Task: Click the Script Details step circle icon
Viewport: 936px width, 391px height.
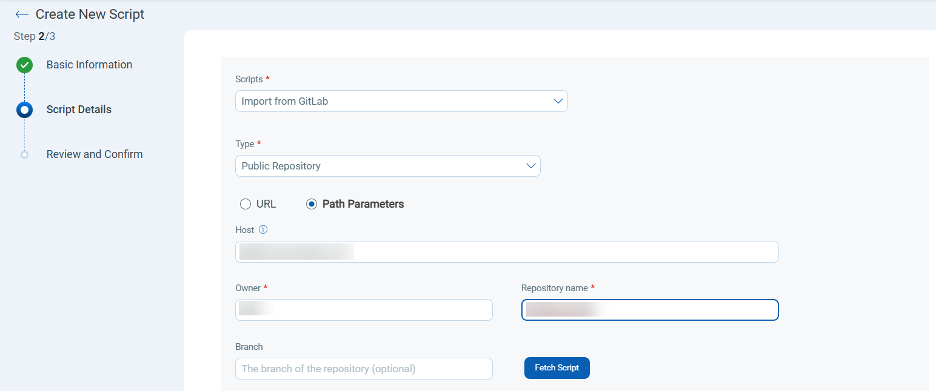Action: (x=24, y=110)
